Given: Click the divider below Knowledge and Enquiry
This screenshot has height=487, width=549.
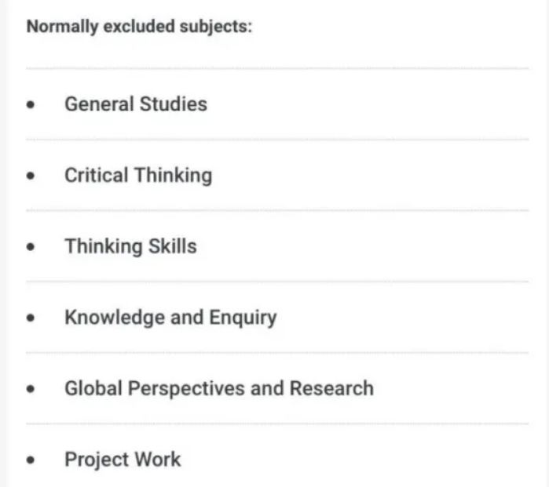Looking at the screenshot, I should point(277,353).
